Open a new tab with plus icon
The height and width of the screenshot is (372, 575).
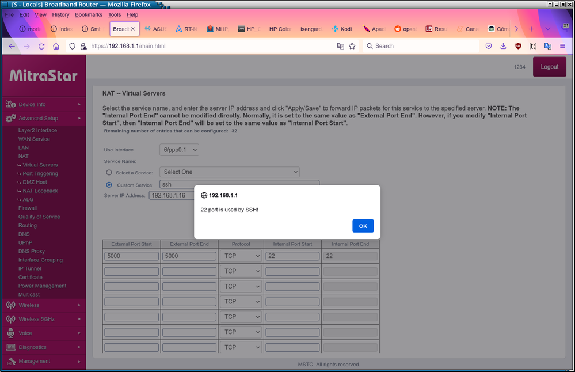[x=531, y=29]
